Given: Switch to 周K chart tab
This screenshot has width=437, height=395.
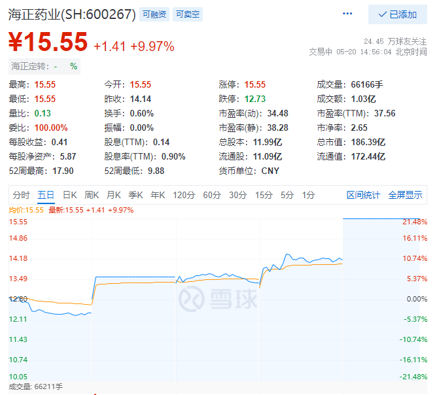Looking at the screenshot, I should (92, 195).
